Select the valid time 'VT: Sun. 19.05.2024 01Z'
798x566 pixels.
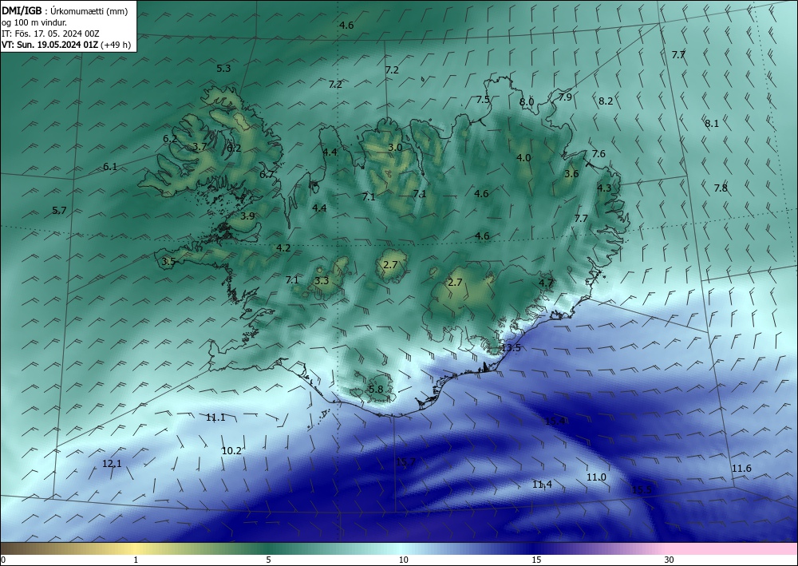pyautogui.click(x=49, y=45)
